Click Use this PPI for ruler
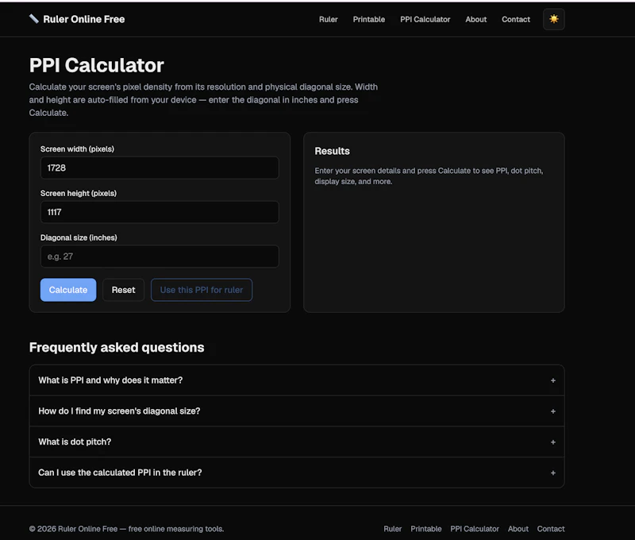 coord(202,290)
